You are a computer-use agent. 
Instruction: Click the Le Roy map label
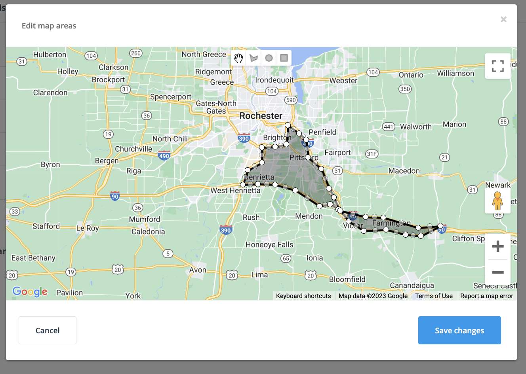pos(88,228)
